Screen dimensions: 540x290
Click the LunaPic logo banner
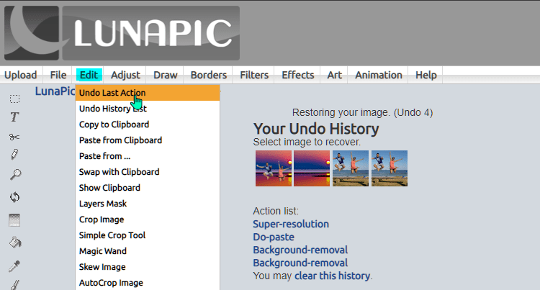(x=122, y=33)
